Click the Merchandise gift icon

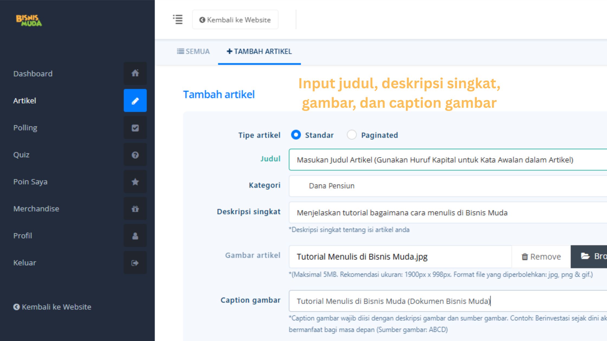135,209
